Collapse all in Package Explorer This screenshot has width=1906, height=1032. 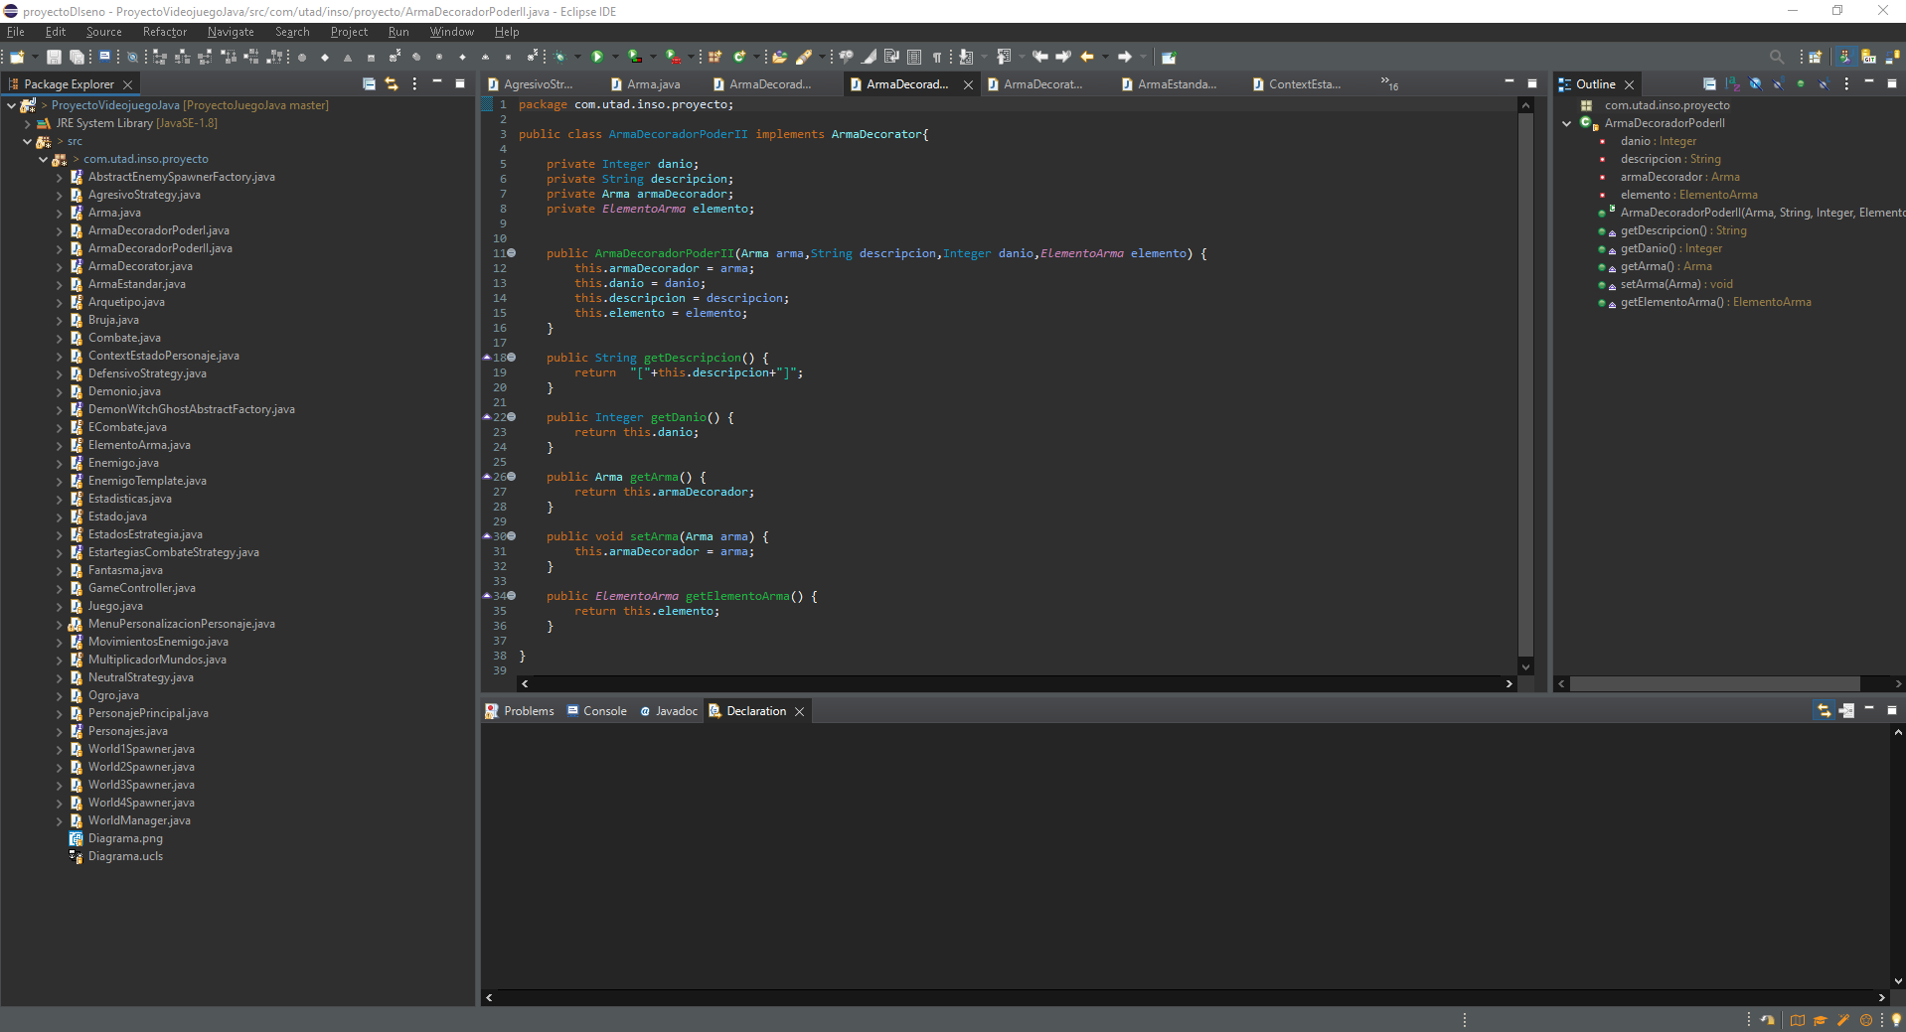click(x=369, y=84)
